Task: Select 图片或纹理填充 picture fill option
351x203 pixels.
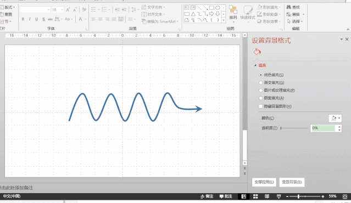Action: (x=277, y=91)
